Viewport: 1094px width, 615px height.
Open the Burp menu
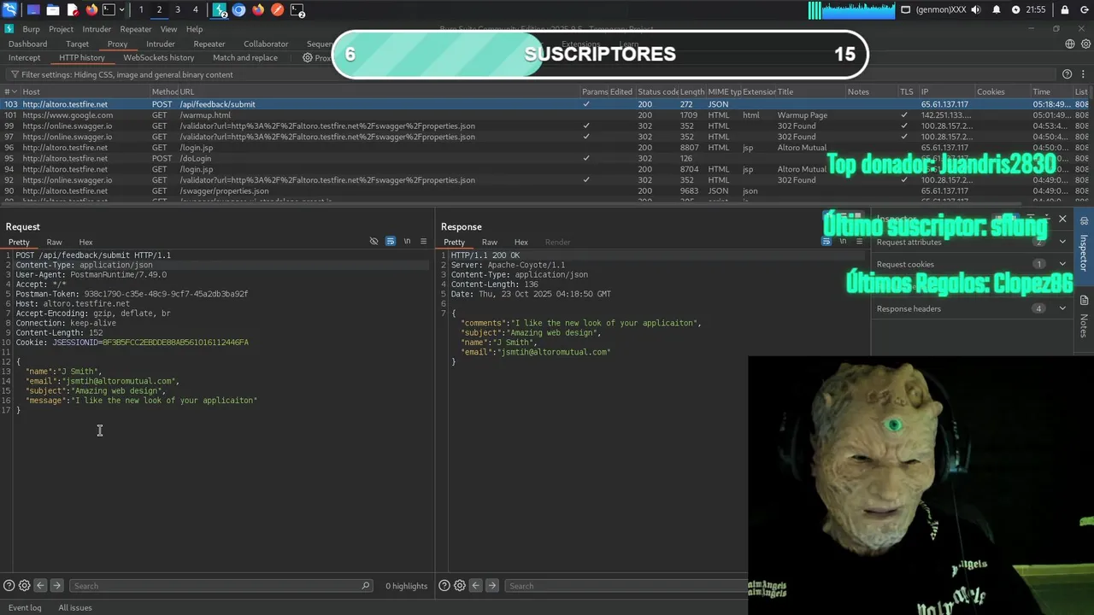point(31,29)
